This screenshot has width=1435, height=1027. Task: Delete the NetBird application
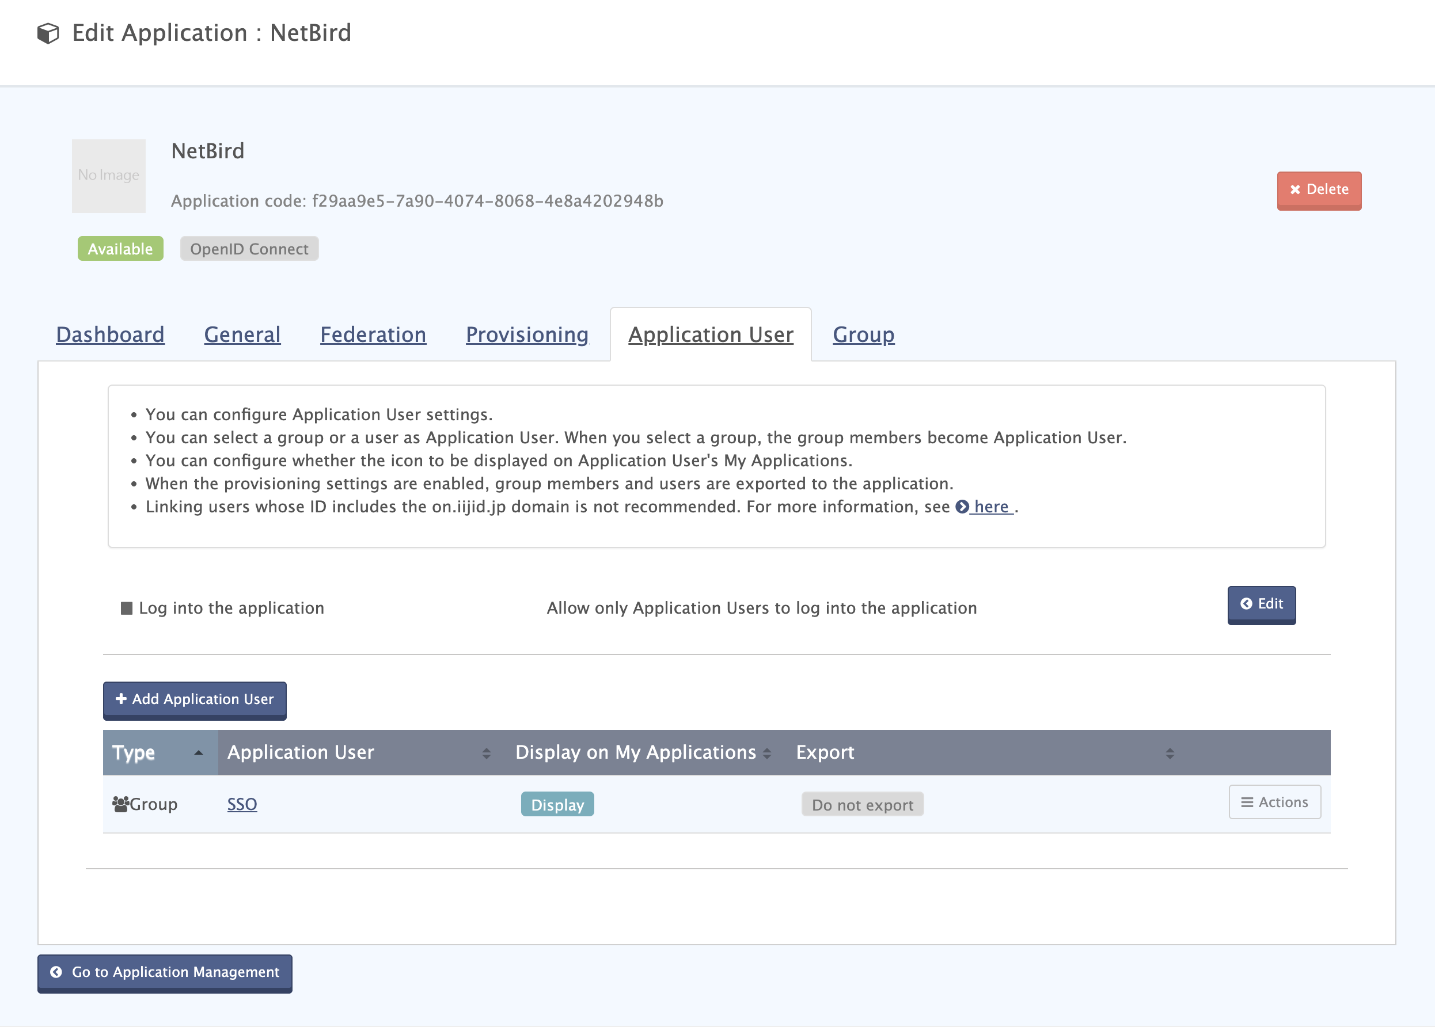pos(1319,191)
